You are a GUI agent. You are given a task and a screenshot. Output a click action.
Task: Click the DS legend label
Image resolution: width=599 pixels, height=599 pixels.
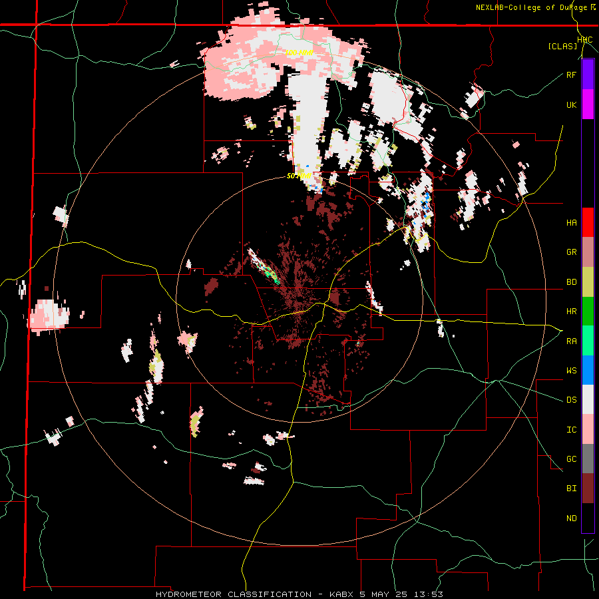pos(571,400)
